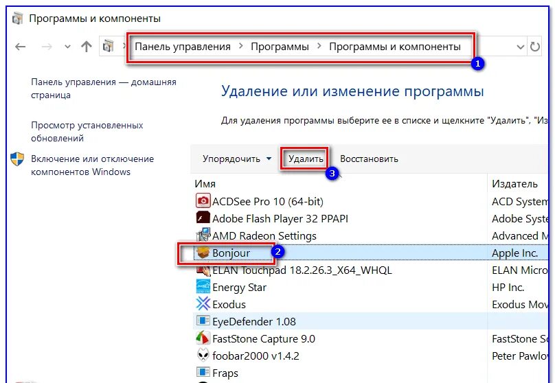
Task: Select the EyeDefender icon
Action: [203, 321]
